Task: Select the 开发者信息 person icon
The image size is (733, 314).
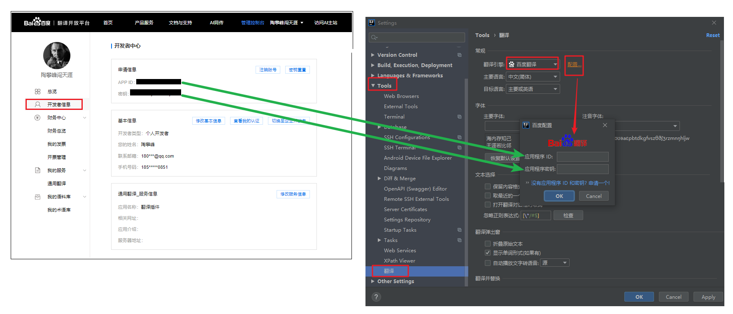Action: point(37,105)
